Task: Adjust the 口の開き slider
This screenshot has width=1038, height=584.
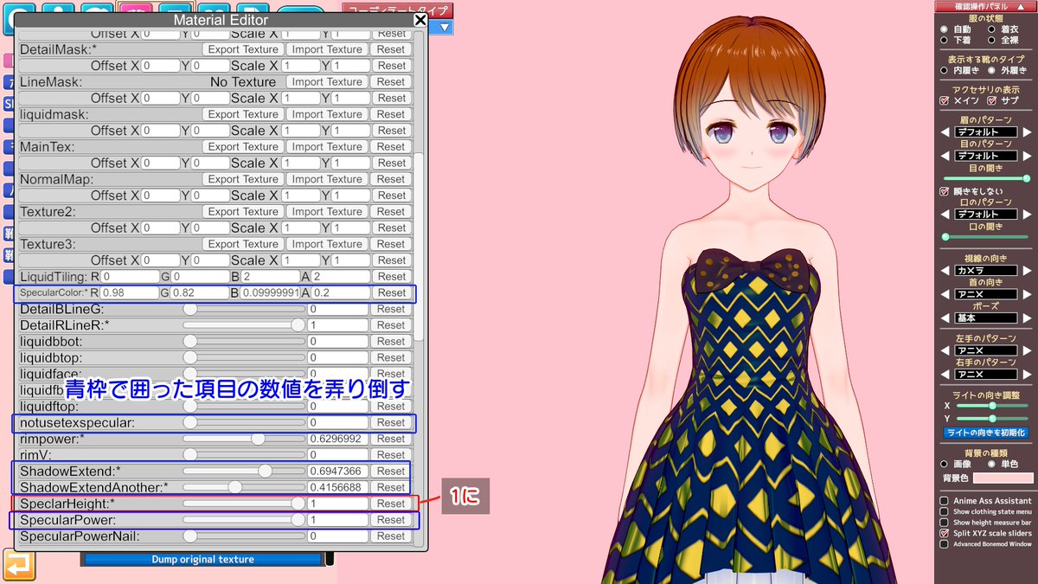Action: [986, 236]
